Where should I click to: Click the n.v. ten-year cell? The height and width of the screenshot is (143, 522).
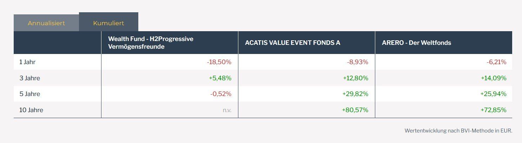227,110
